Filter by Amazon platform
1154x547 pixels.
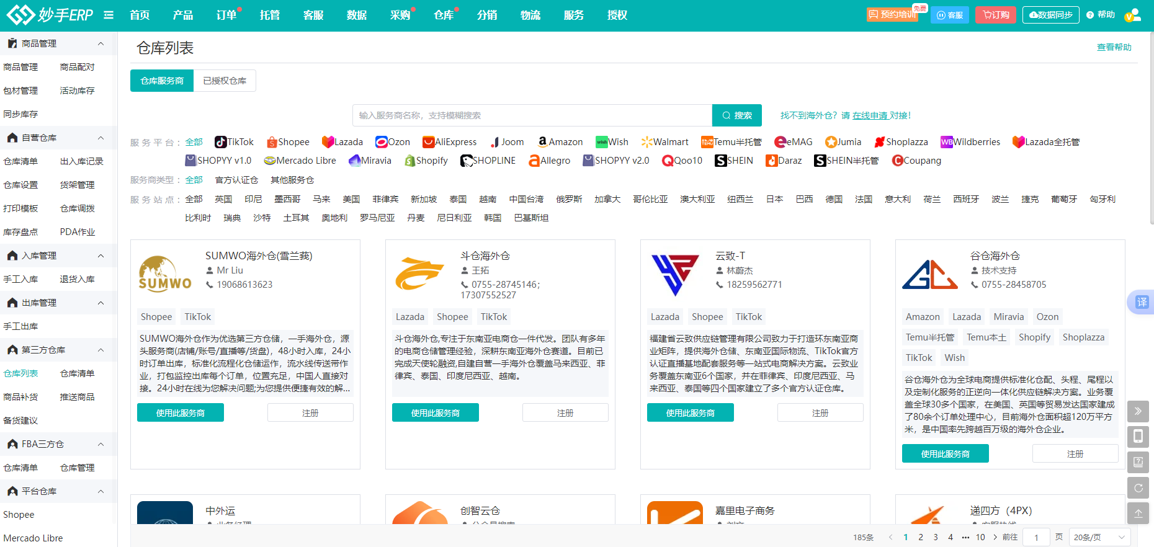pos(560,142)
